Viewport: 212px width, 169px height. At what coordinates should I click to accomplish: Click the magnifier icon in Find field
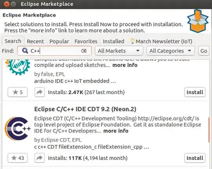(x=25, y=51)
